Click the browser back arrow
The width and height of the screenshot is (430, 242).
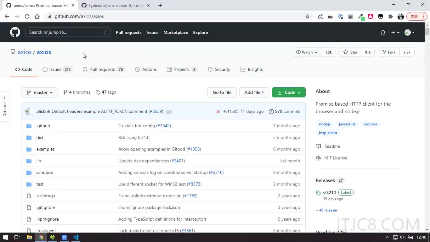coord(7,16)
